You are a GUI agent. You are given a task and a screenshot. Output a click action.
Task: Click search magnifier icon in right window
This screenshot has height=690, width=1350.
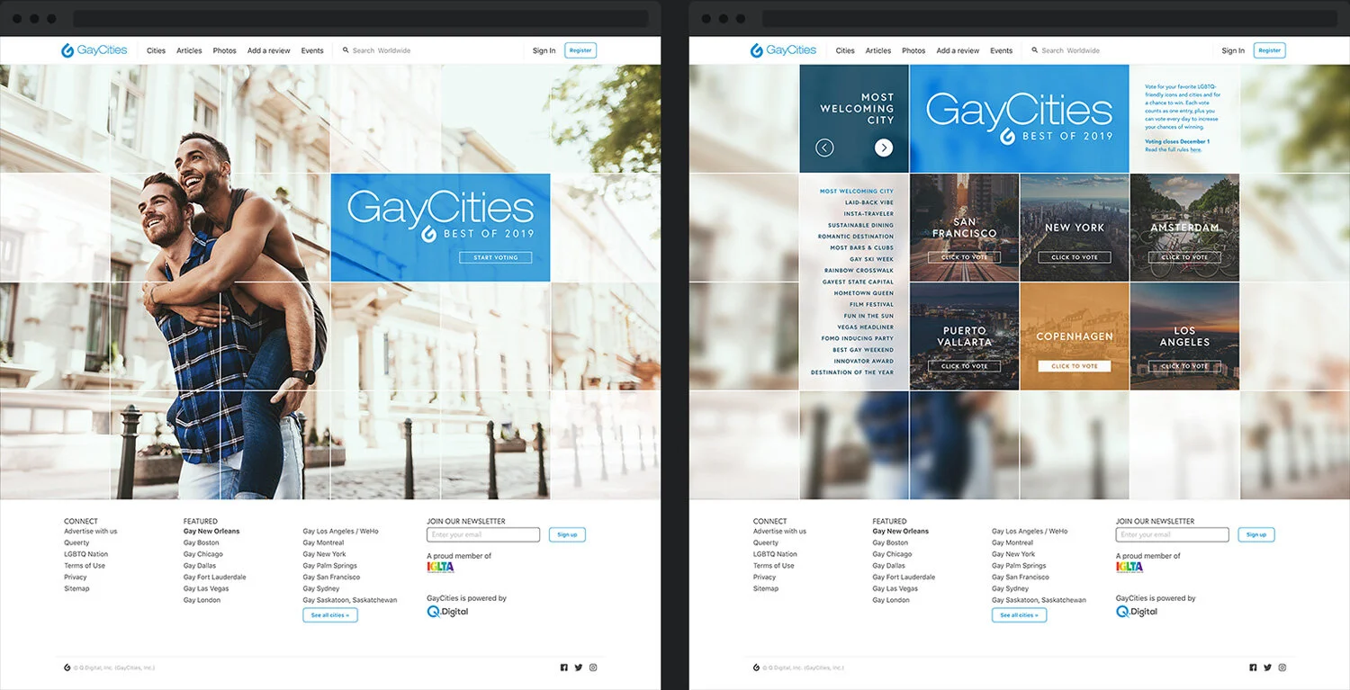click(1035, 50)
